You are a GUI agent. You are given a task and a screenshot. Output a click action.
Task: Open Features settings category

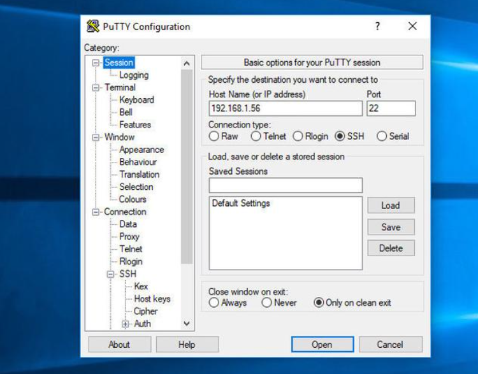tap(135, 125)
